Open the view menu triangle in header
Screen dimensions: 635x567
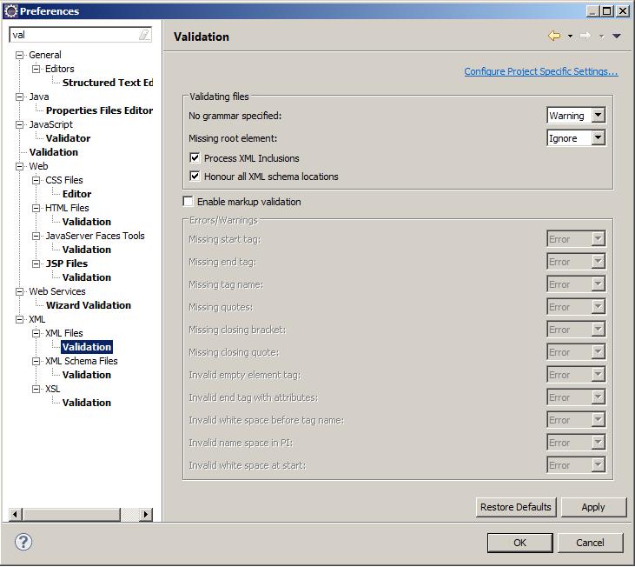point(617,37)
